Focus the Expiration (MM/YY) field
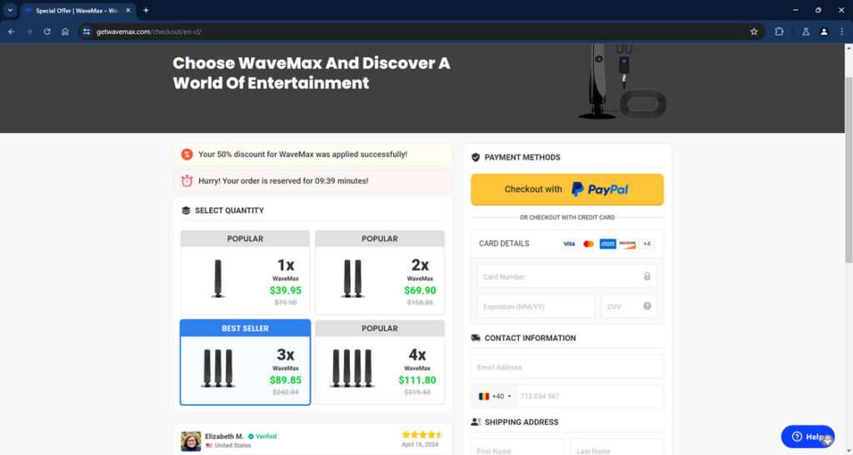The width and height of the screenshot is (853, 455). (536, 306)
